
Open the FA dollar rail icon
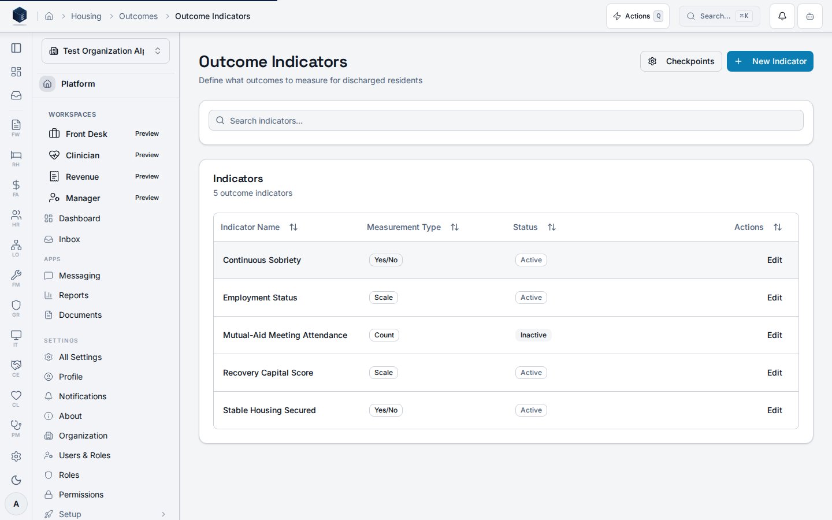16,188
